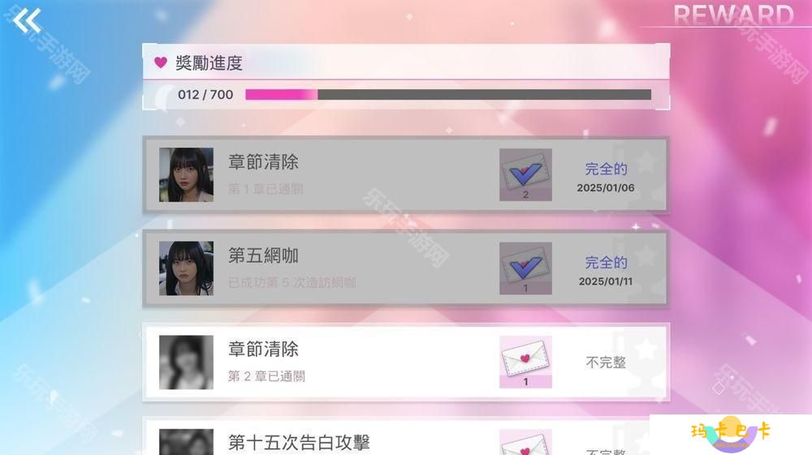
Task: Select the 獎勵進度 header panel
Action: tap(406, 62)
